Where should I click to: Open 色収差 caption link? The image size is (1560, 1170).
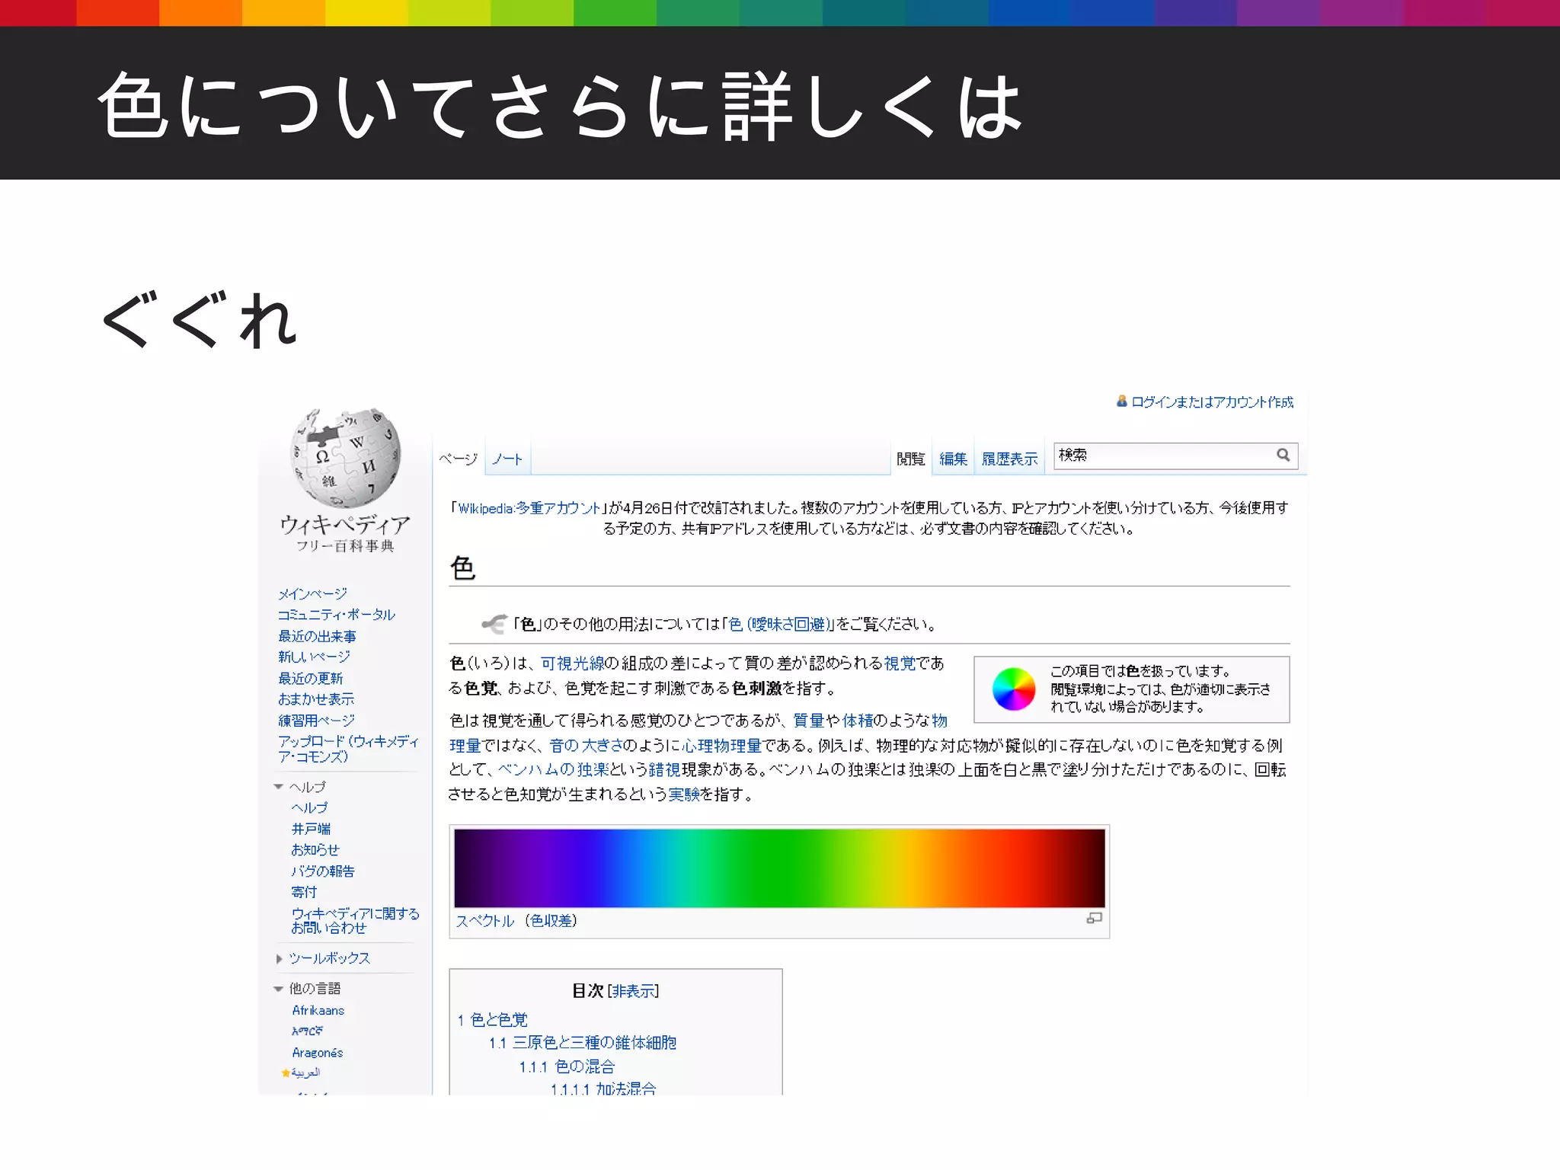(x=551, y=920)
